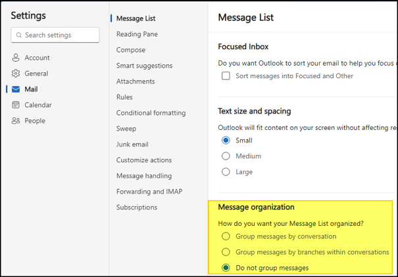Choose Group messages by conversation

(226, 236)
